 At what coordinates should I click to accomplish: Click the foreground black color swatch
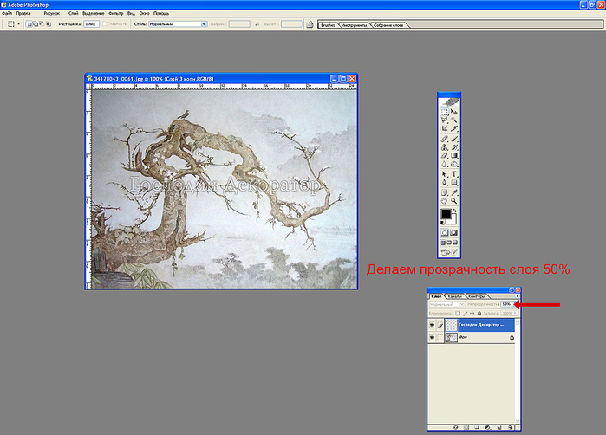pyautogui.click(x=446, y=214)
